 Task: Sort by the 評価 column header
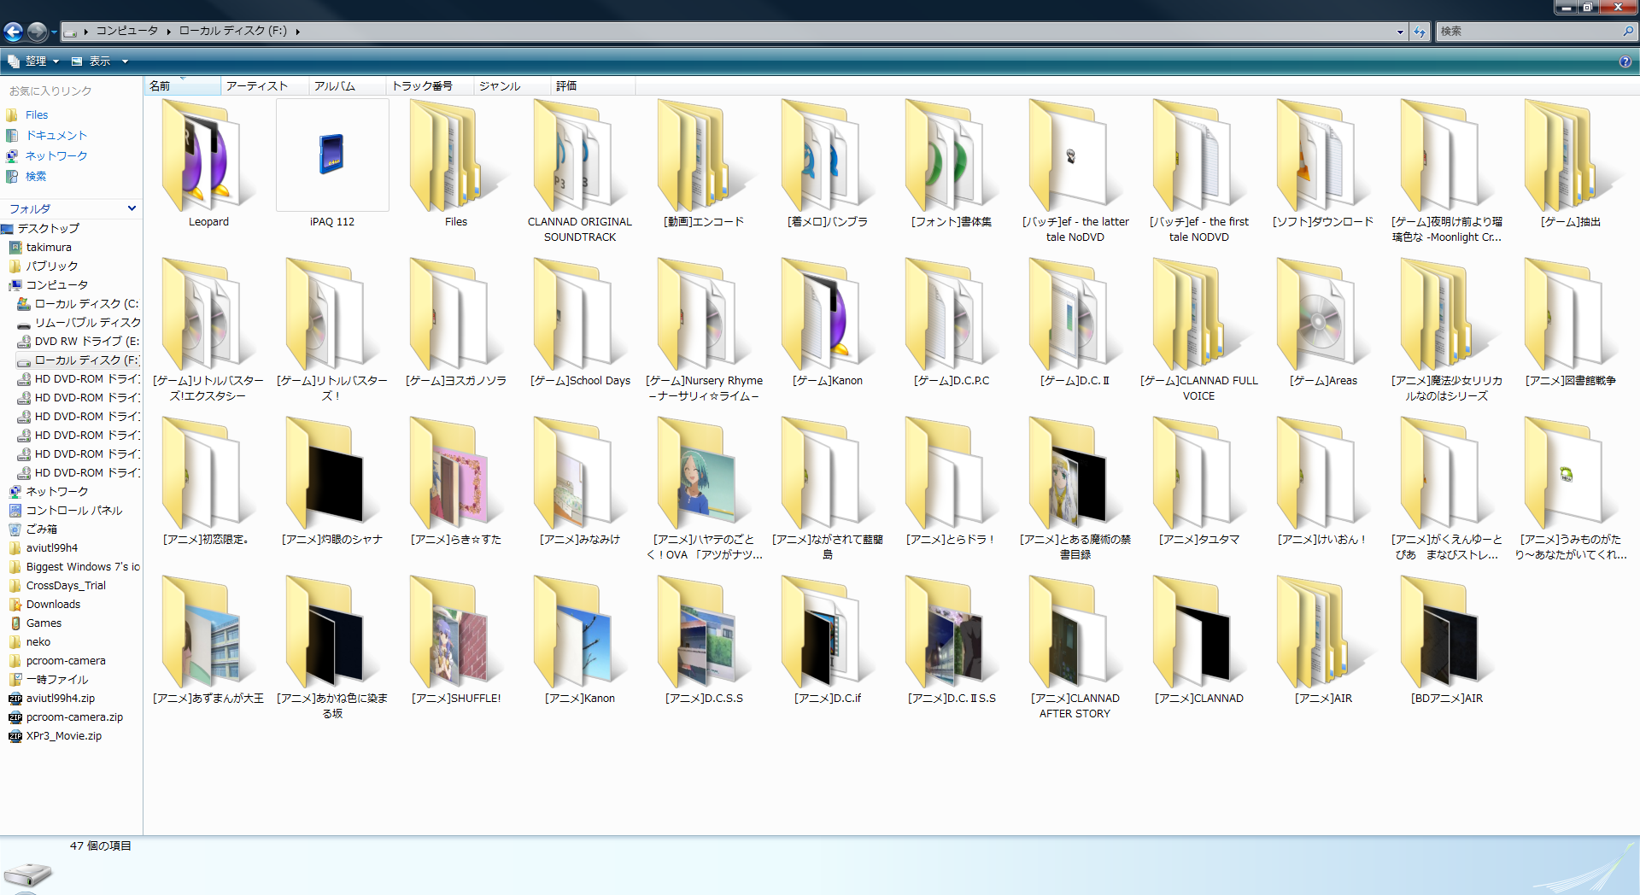tap(593, 86)
